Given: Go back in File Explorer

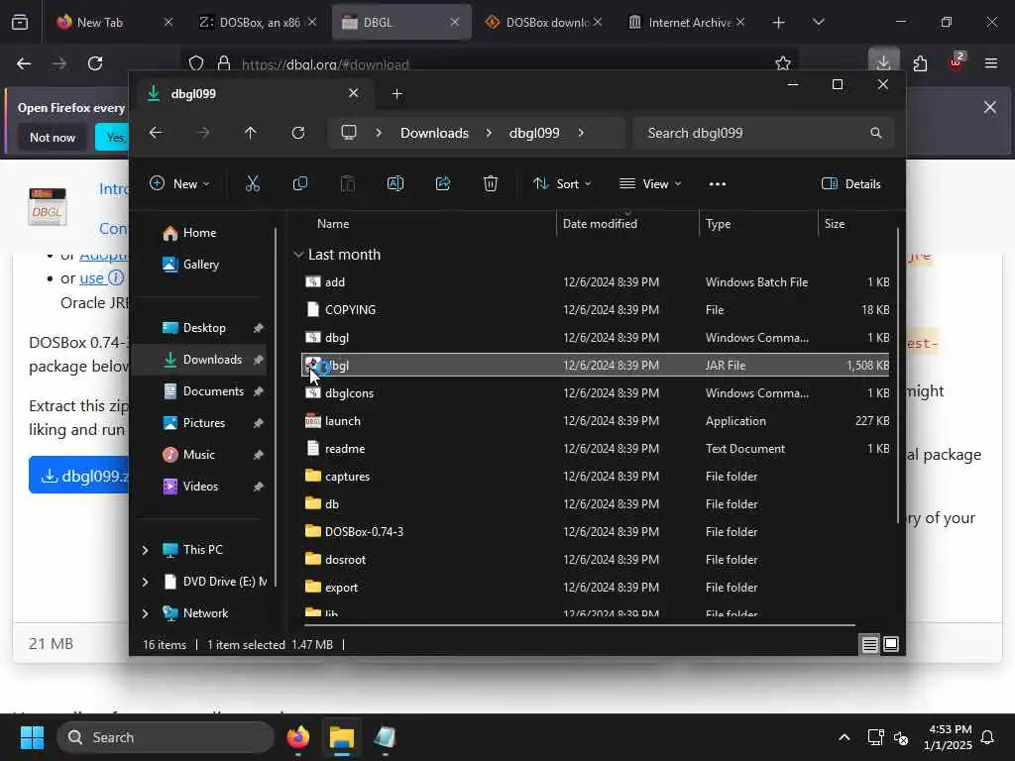Looking at the screenshot, I should point(156,133).
